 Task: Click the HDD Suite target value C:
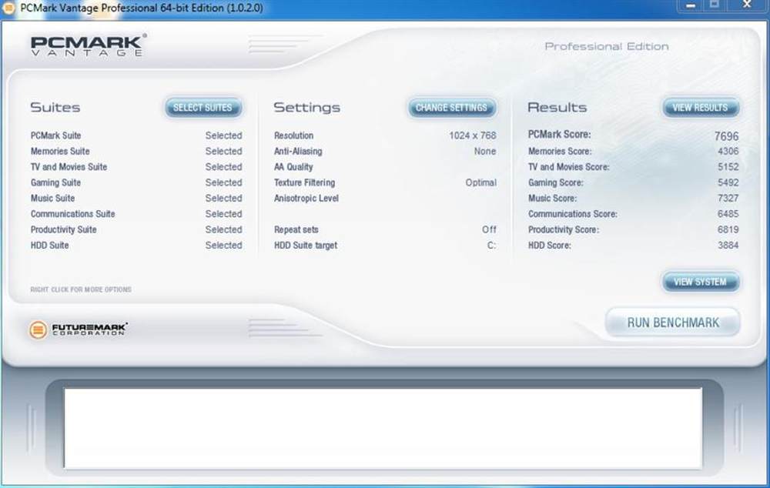coord(491,246)
